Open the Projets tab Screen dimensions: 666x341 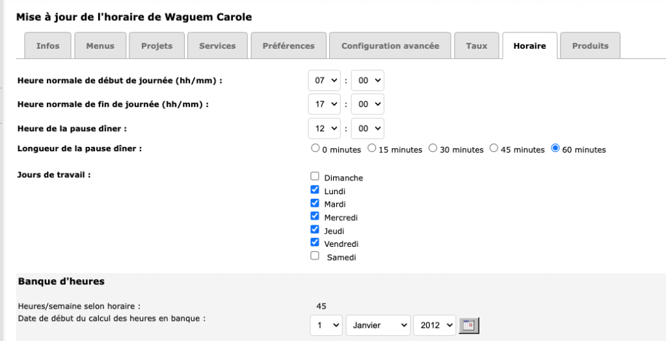[157, 46]
